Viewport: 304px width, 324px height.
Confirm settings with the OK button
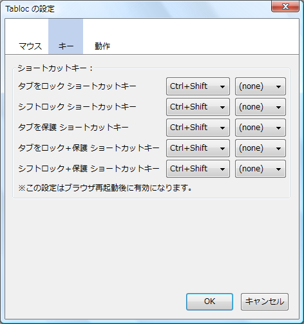(x=209, y=301)
